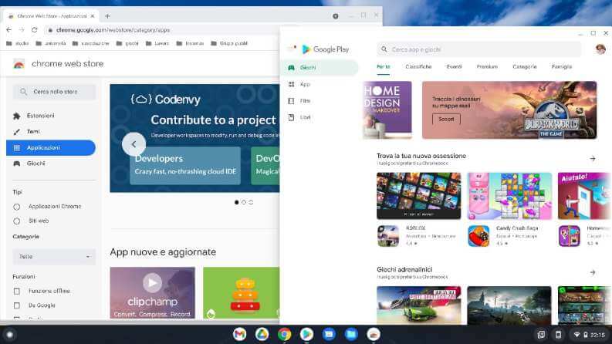Click the screen capture tray icon

pyautogui.click(x=541, y=335)
